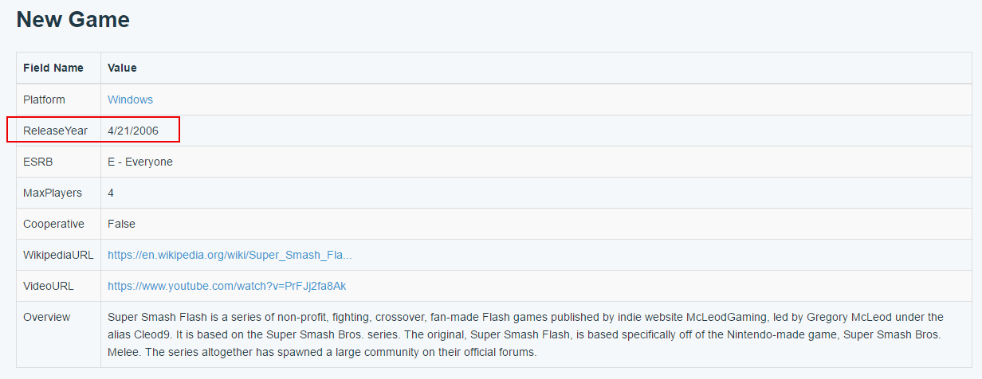Select the 4/21/2006 release date value
Viewport: 982px width, 379px height.
133,131
